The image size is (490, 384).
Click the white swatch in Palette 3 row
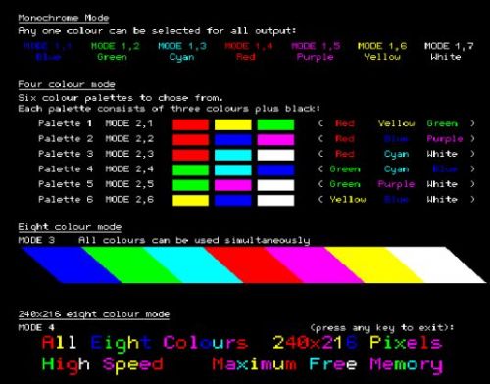275,155
